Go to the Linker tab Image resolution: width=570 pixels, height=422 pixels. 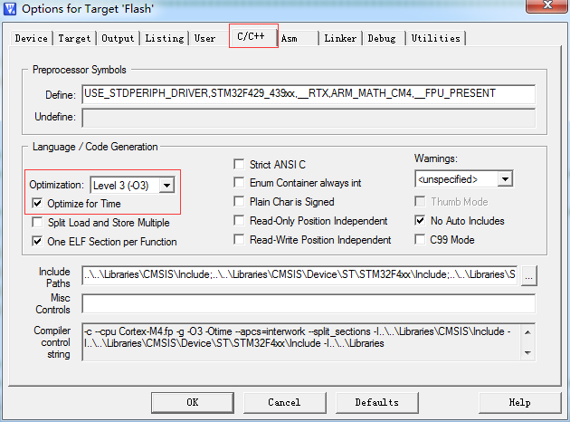[x=340, y=38]
